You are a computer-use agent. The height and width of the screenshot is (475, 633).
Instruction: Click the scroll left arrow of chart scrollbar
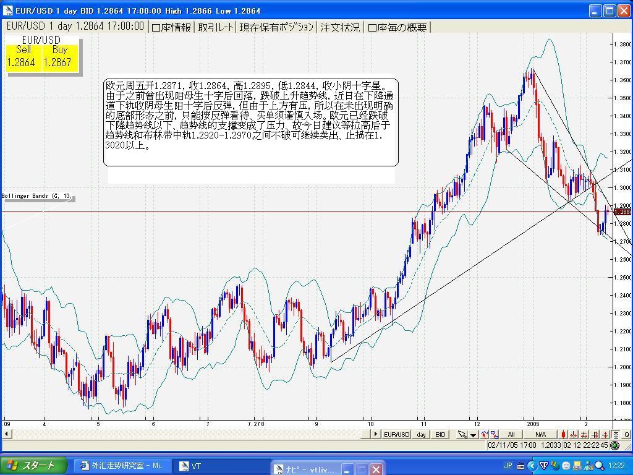6,434
